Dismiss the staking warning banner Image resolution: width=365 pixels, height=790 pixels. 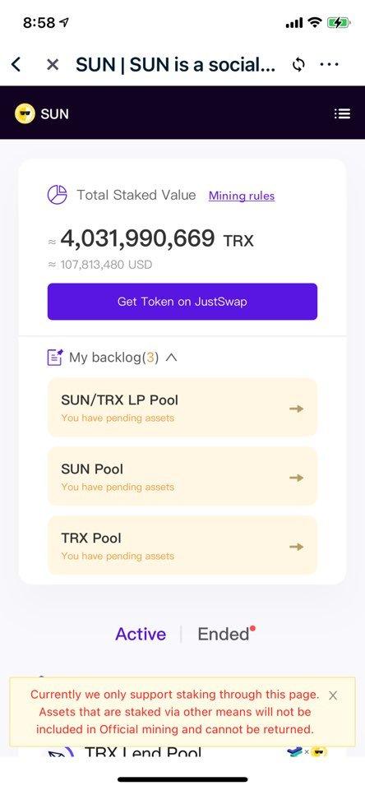333,695
